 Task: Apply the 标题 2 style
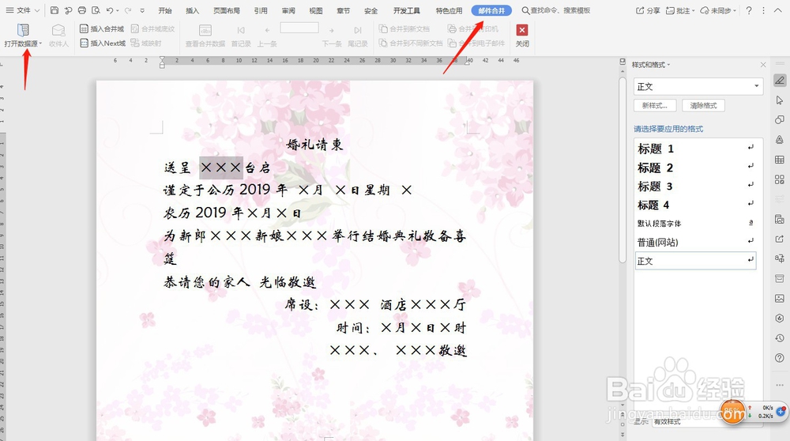click(x=696, y=168)
